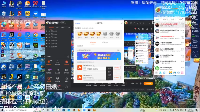Click the cloud icon in QQ bottom bar
Viewport: 200px width, 112px height.
[179, 73]
